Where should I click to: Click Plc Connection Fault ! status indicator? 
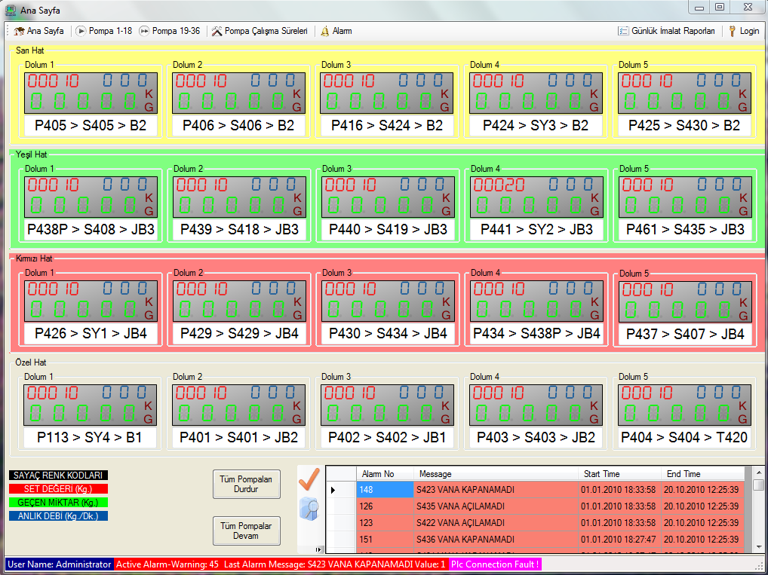(495, 564)
